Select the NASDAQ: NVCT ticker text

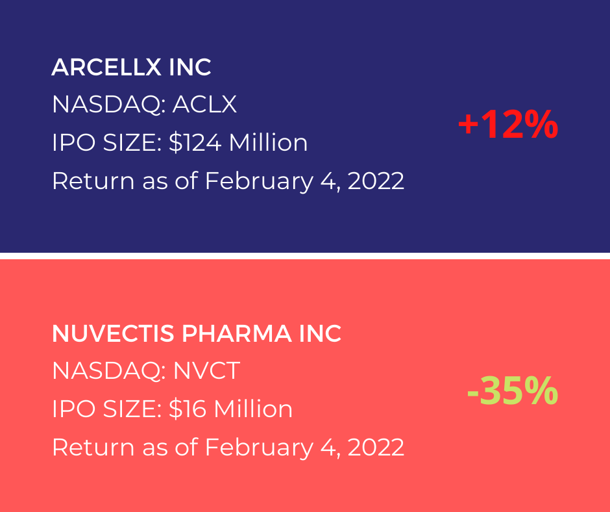pyautogui.click(x=146, y=370)
